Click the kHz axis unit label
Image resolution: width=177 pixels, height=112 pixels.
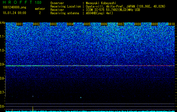click(3, 23)
